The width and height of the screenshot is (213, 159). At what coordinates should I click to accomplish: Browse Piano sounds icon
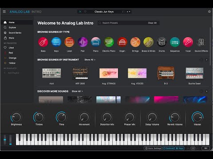[96, 42]
